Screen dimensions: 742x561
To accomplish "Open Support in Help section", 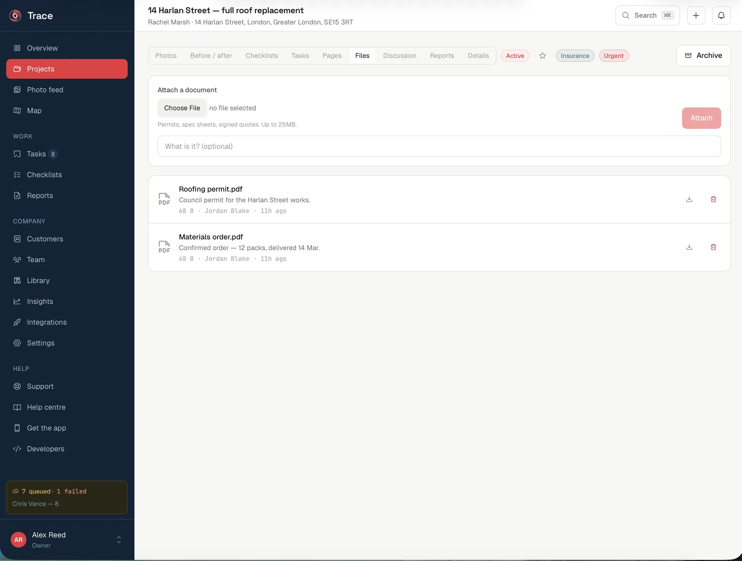I will click(67, 387).
